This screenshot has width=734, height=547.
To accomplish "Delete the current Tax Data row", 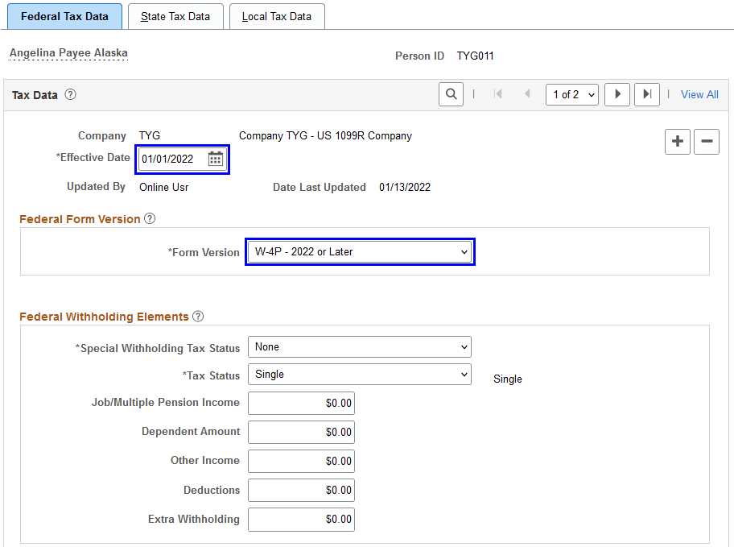I will coord(706,142).
